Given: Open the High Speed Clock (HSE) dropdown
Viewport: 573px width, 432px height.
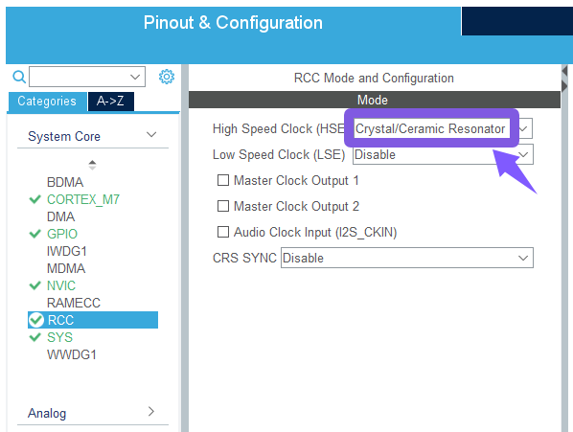Looking at the screenshot, I should [443, 128].
